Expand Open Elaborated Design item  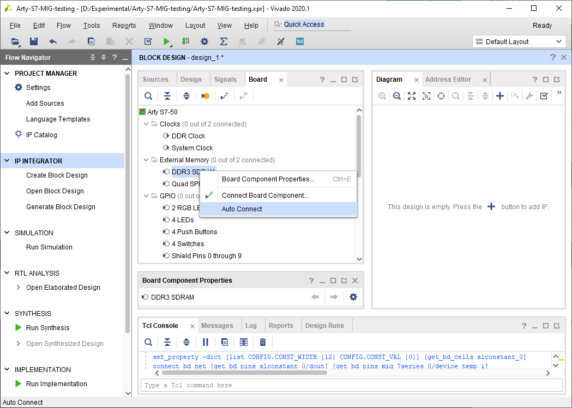[18, 288]
